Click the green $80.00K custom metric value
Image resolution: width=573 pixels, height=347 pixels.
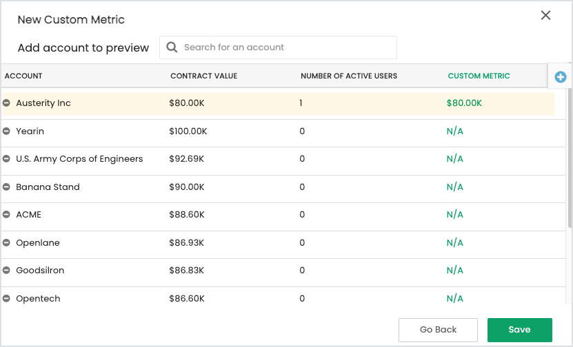[x=464, y=103]
